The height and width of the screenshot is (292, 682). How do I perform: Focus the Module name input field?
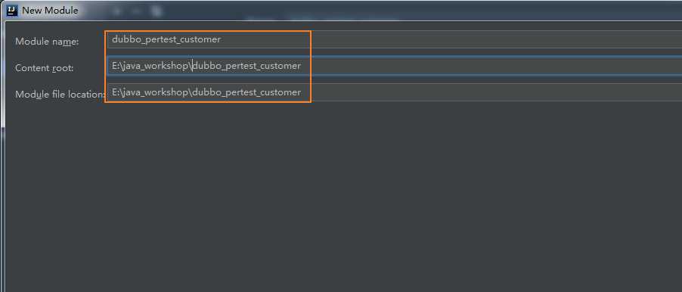coord(395,39)
